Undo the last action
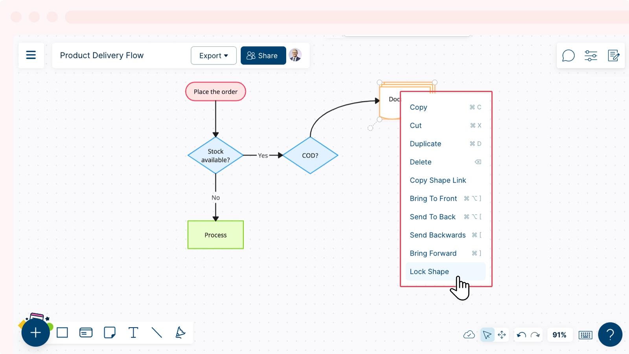629x354 pixels. tap(521, 335)
